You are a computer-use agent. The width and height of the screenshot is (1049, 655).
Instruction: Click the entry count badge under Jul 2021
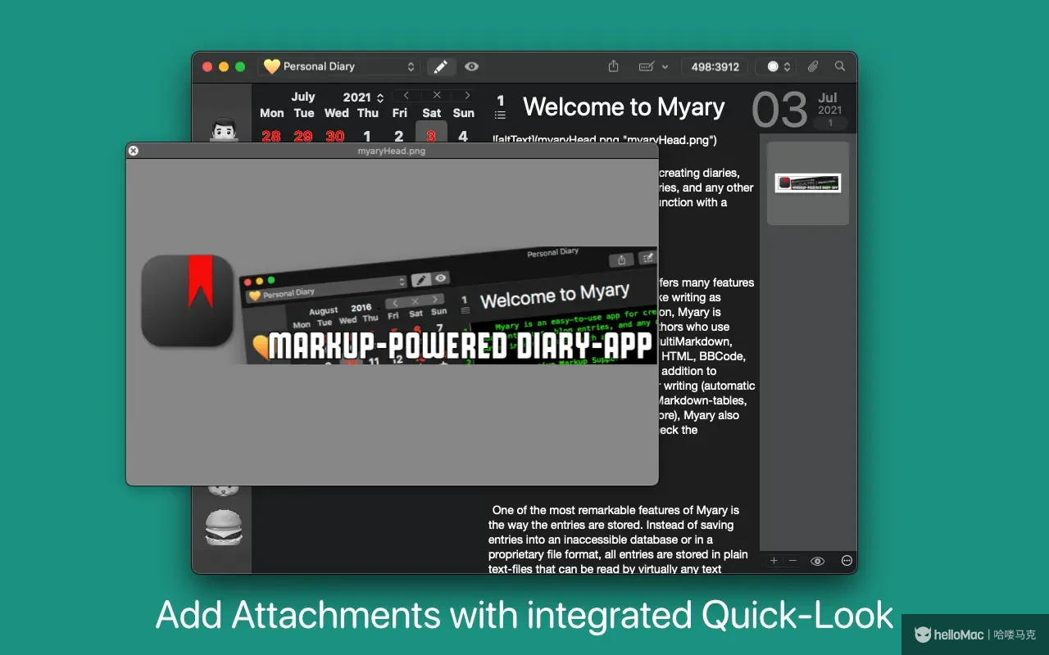click(830, 124)
